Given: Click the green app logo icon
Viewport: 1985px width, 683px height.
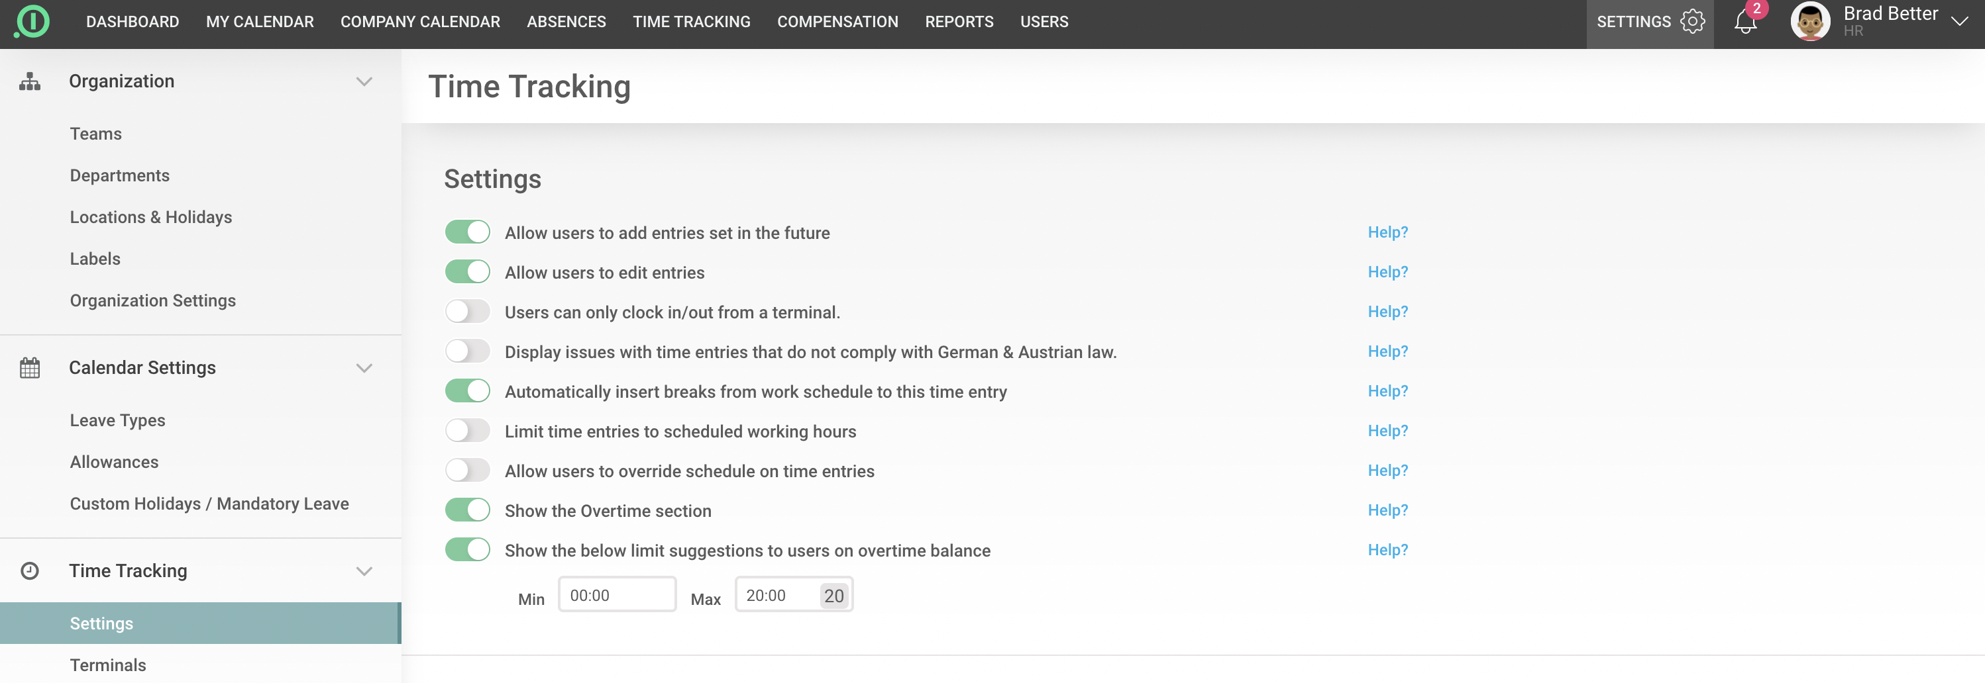Looking at the screenshot, I should tap(32, 22).
